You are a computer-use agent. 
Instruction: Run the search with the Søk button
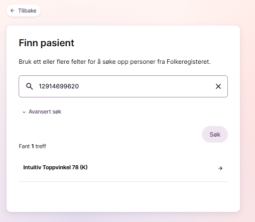pyautogui.click(x=215, y=135)
